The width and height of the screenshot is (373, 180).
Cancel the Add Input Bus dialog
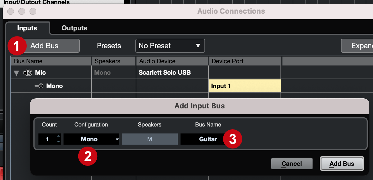click(292, 164)
